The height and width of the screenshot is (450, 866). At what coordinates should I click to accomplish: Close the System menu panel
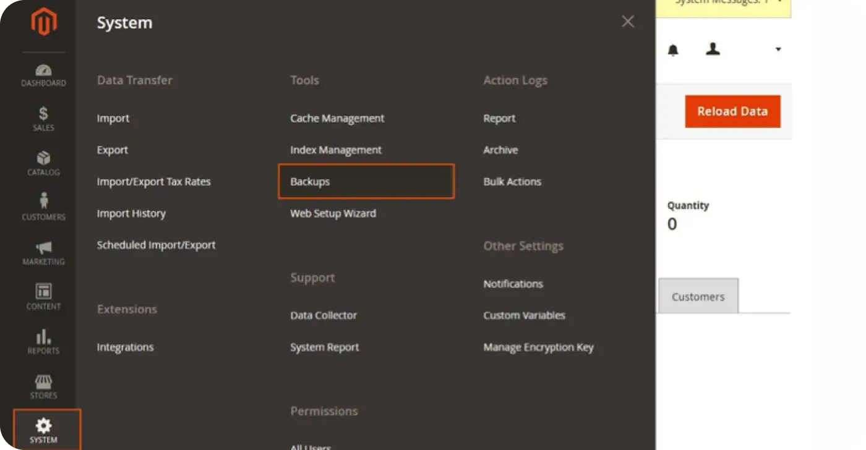pos(627,22)
